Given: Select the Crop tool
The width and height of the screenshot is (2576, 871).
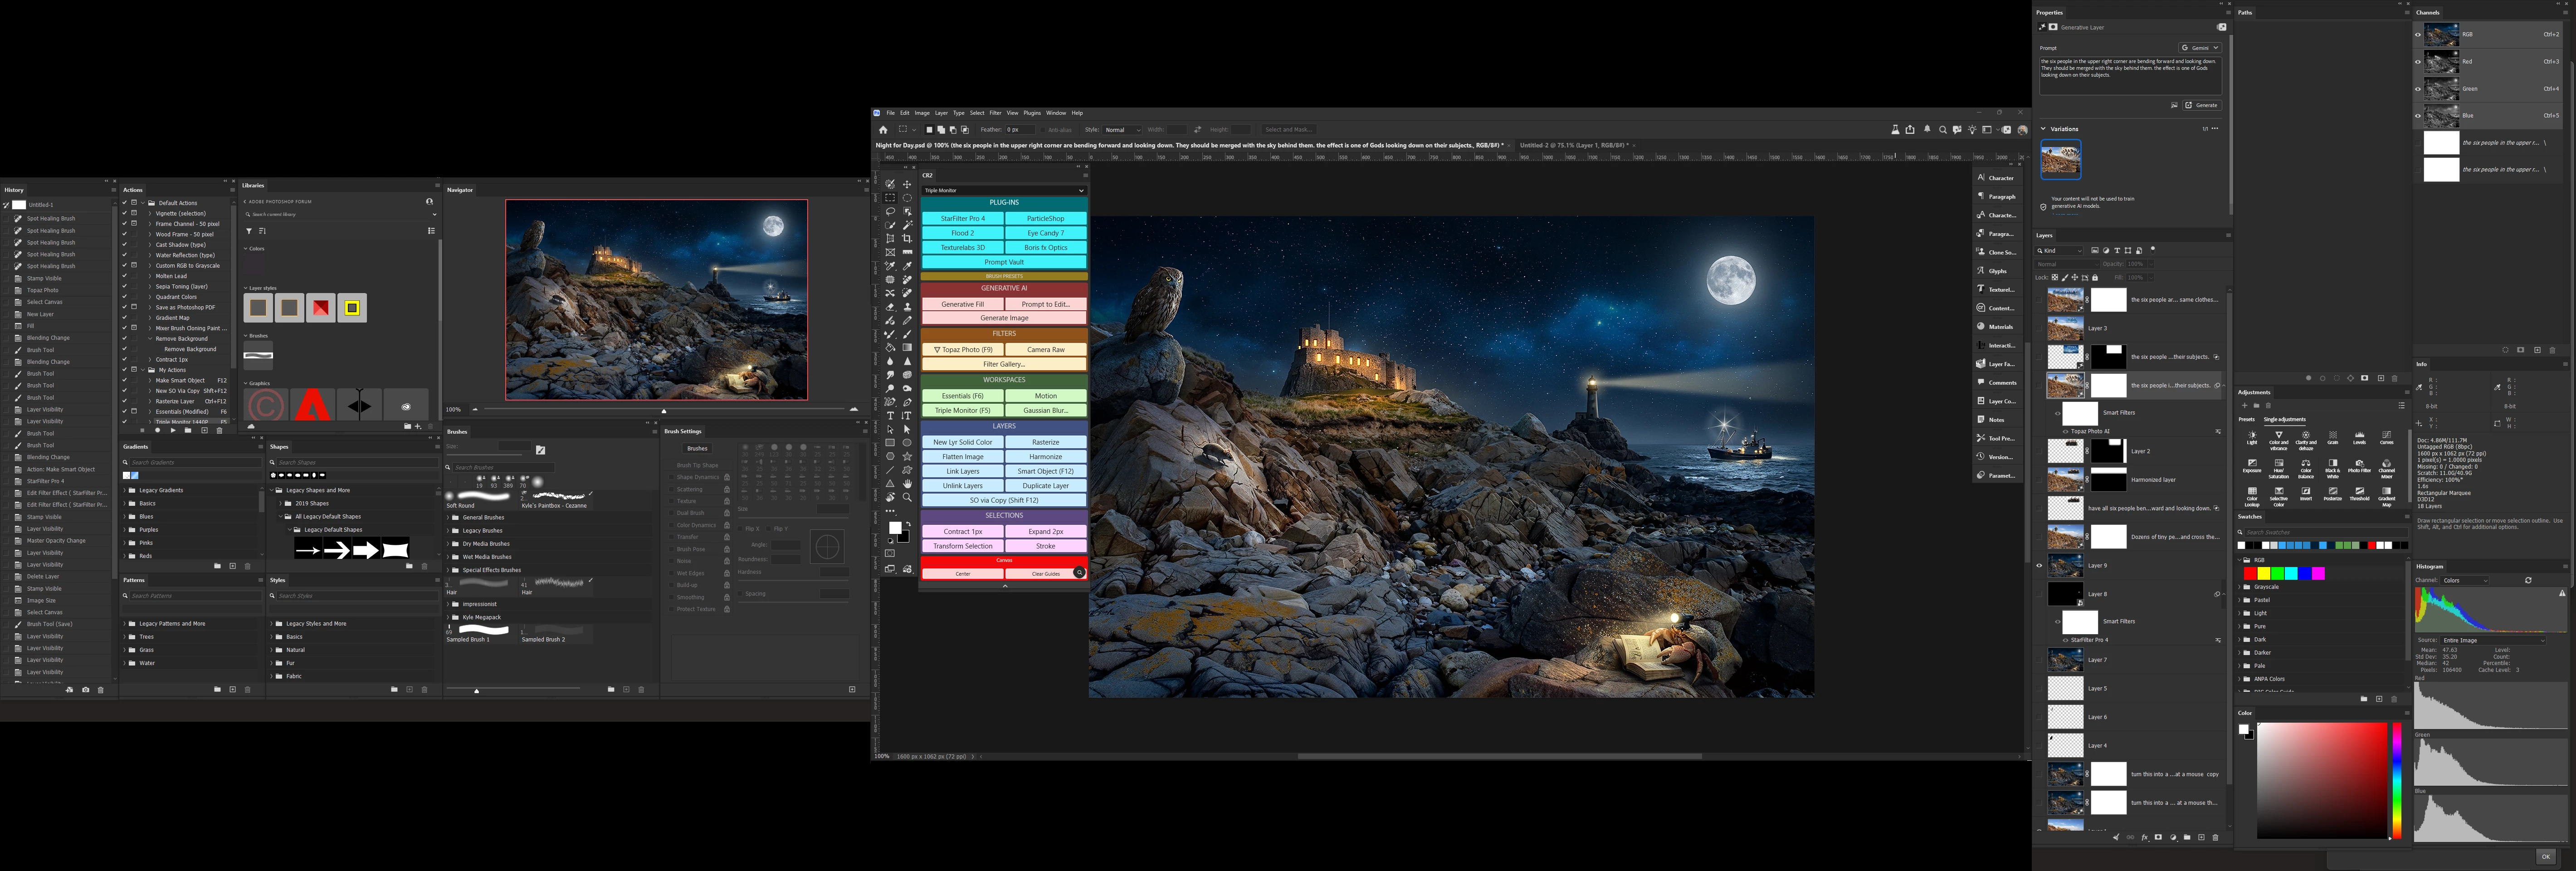Looking at the screenshot, I should pos(907,239).
